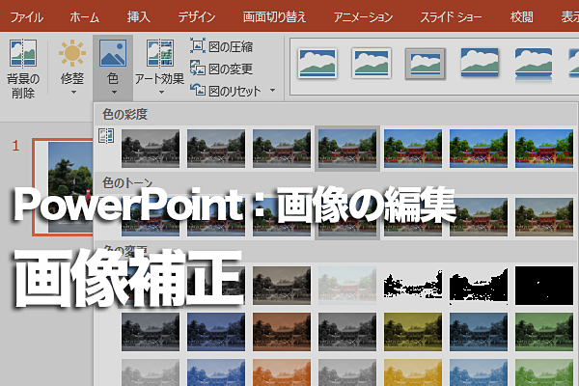Apply the mostly white black-and-white recolor thumbnail
The width and height of the screenshot is (579, 386).
coord(413,286)
